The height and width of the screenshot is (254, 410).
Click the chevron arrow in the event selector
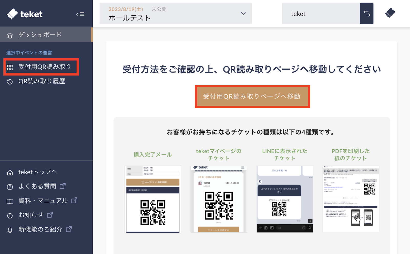point(243,14)
